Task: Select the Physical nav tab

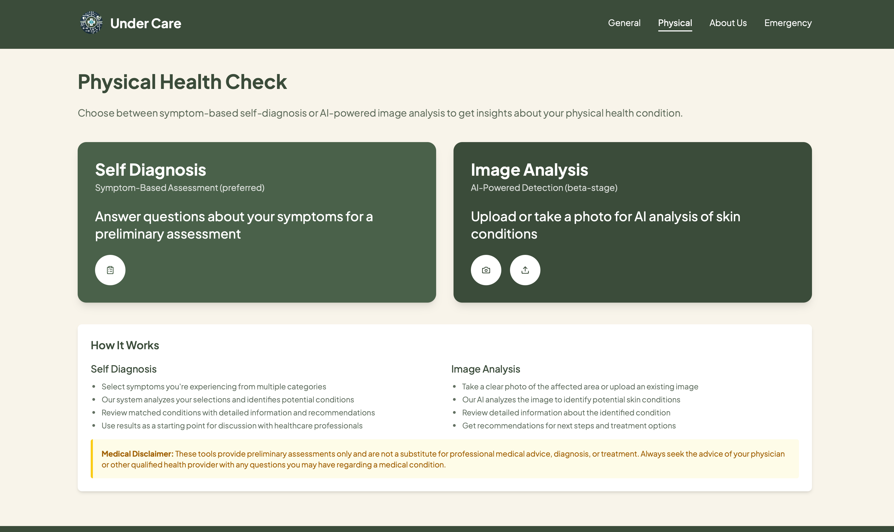Action: point(675,23)
